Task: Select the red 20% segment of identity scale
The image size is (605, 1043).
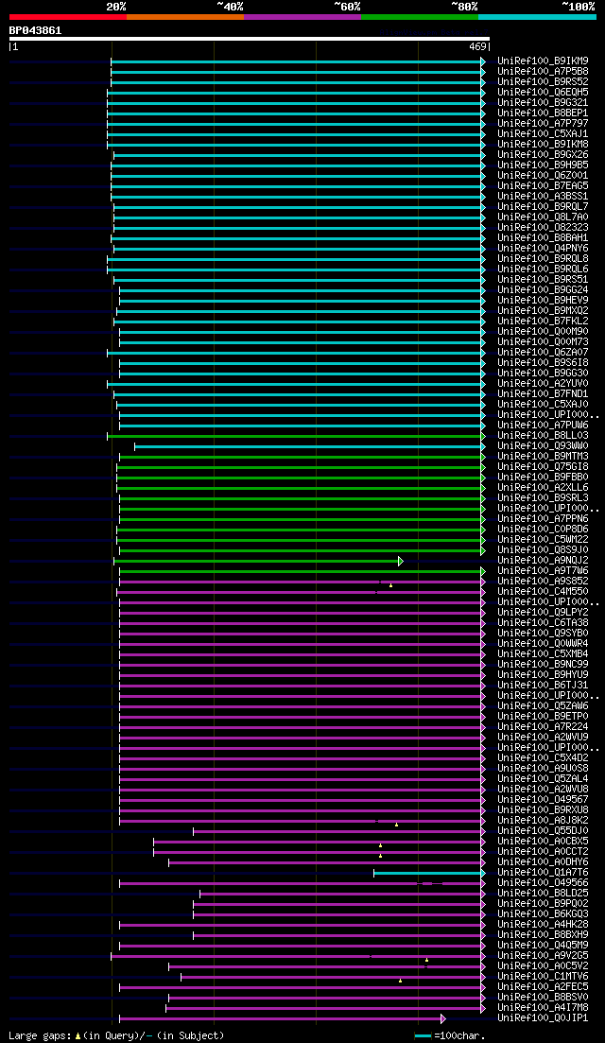Action: [x=68, y=17]
